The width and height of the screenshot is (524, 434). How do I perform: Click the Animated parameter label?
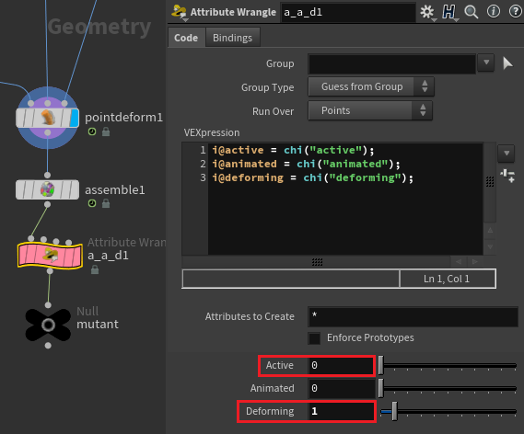[x=273, y=388]
